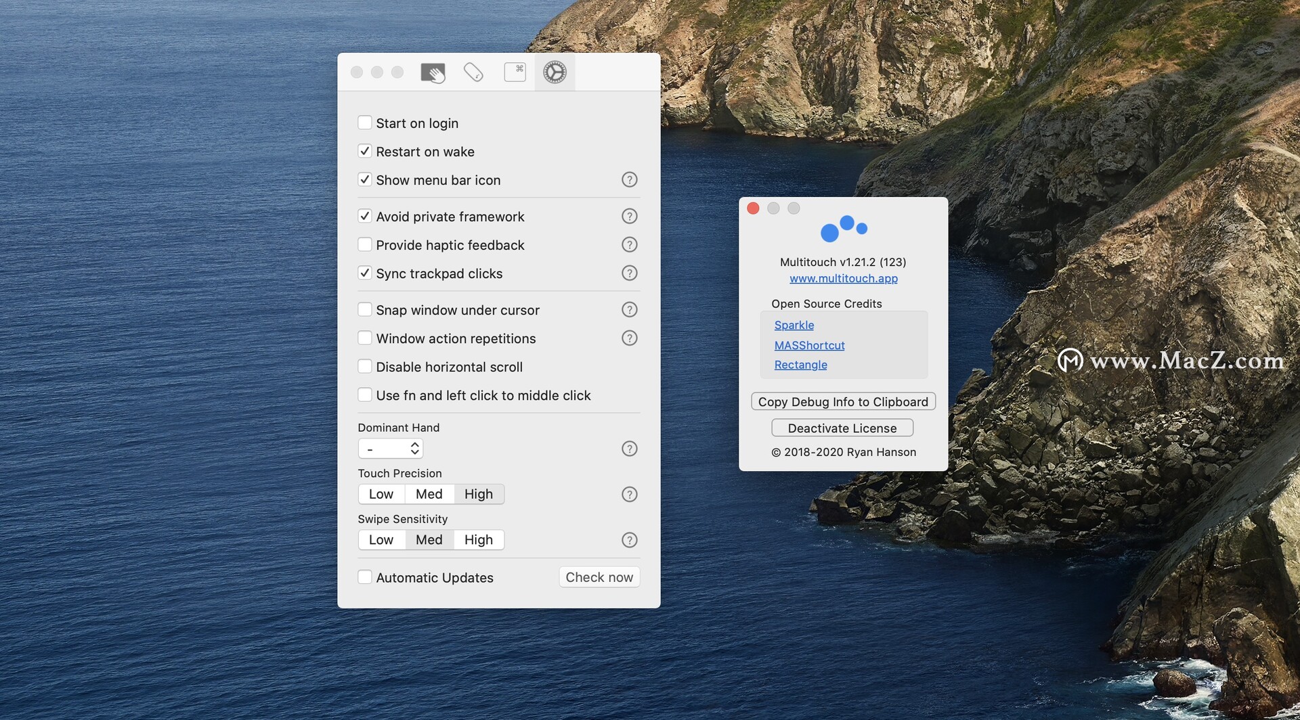Enable fn and left click to middle click

point(364,395)
